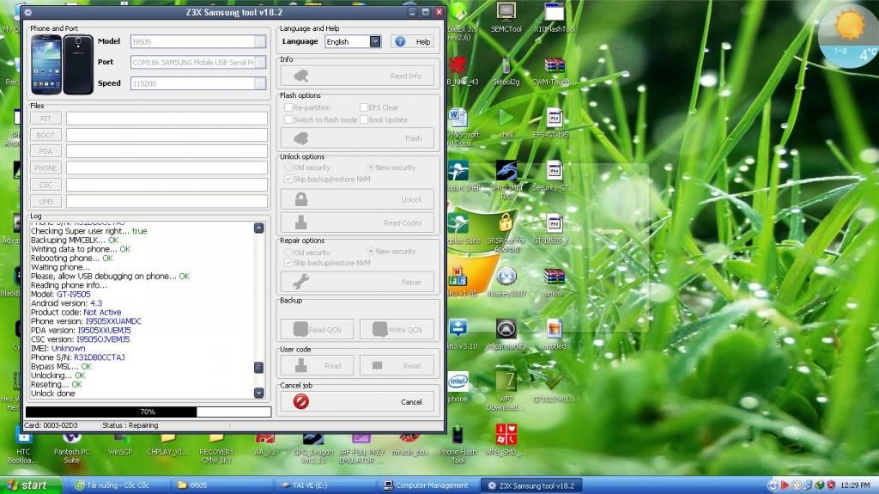
Task: Select New security under Unlock options
Action: pos(371,168)
